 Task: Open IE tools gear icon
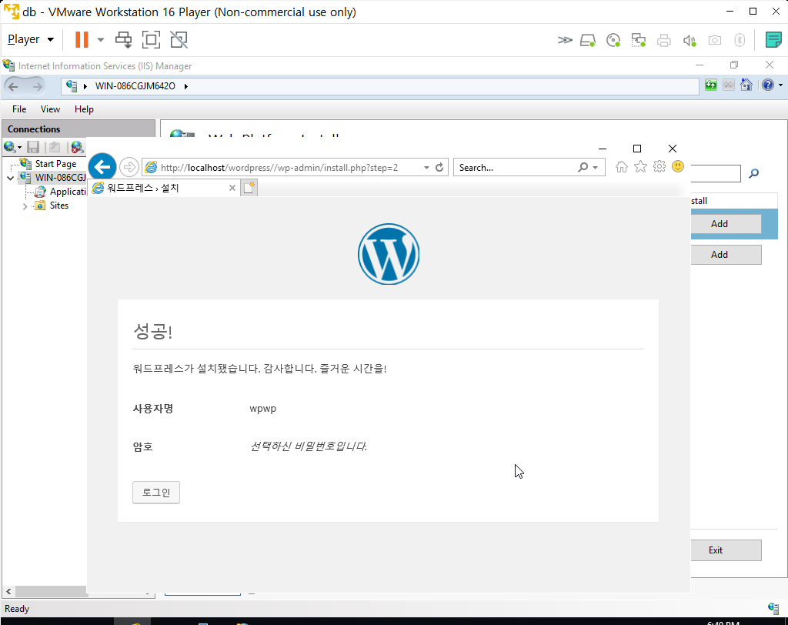pyautogui.click(x=659, y=167)
